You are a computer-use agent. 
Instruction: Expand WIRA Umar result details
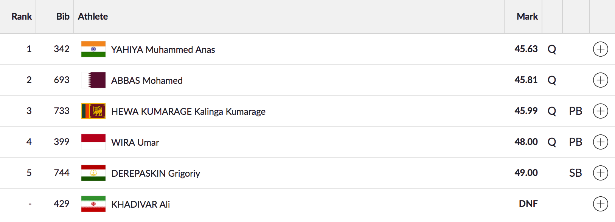(600, 142)
